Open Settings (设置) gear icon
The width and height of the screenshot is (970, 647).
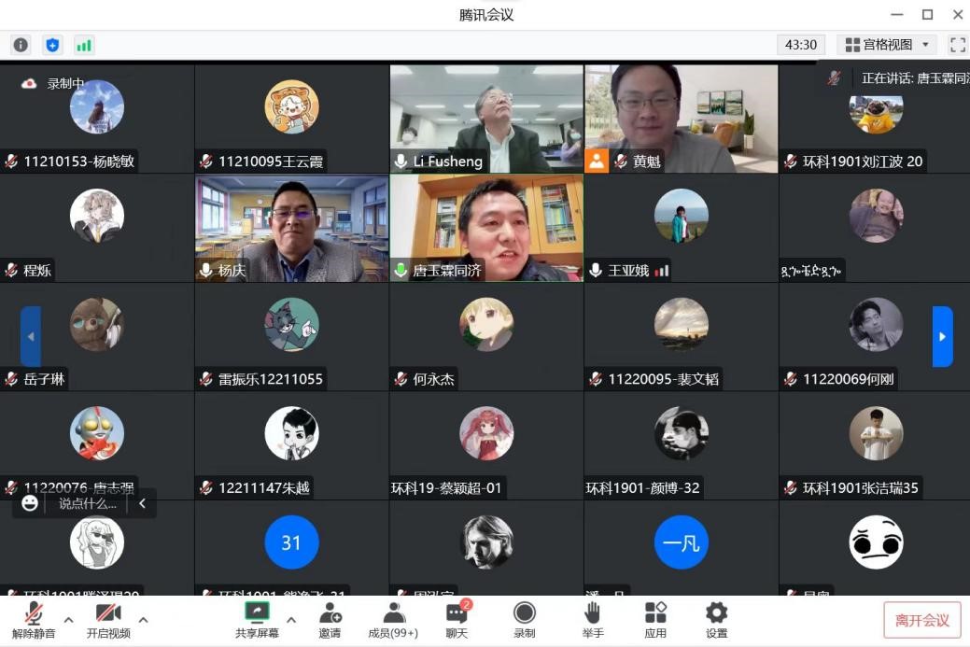tap(716, 620)
